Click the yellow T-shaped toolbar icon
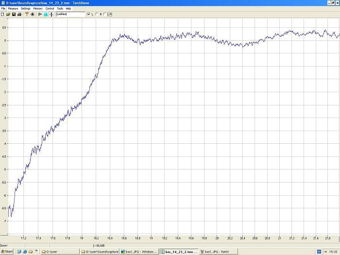The width and height of the screenshot is (340, 255). coord(27,14)
